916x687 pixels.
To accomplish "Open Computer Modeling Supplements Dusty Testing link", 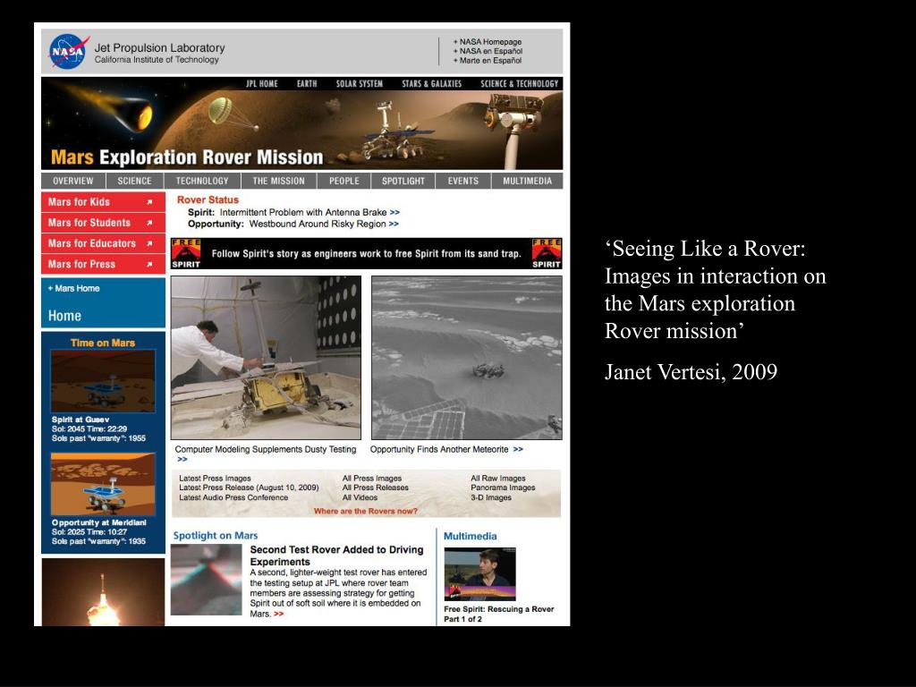I will click(x=265, y=449).
